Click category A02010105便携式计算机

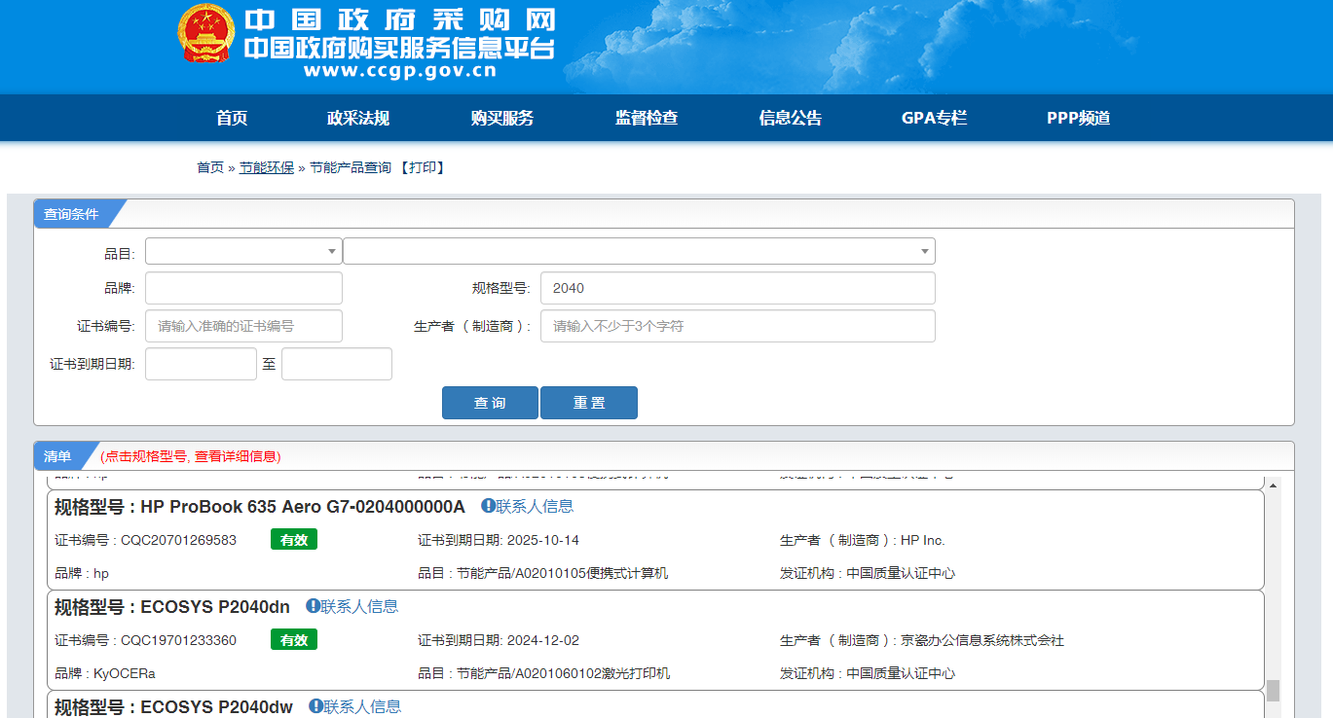592,573
